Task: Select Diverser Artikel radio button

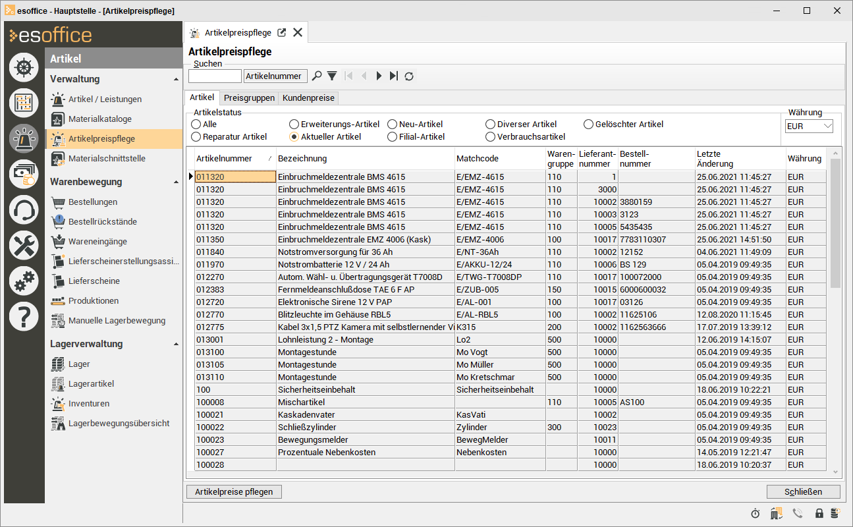Action: tap(491, 124)
